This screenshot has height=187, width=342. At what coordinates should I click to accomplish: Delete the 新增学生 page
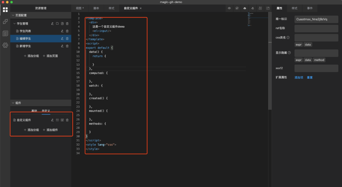point(67,46)
